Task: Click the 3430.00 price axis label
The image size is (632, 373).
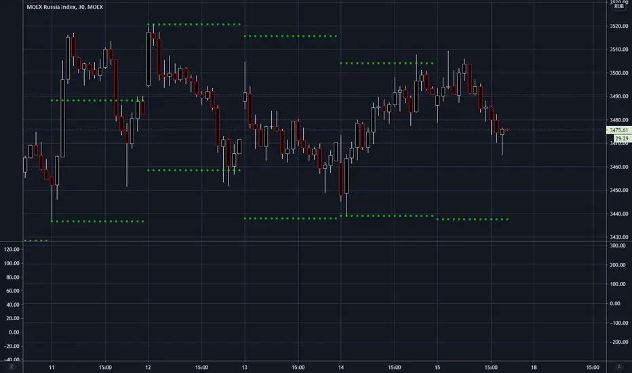Action: pos(618,237)
